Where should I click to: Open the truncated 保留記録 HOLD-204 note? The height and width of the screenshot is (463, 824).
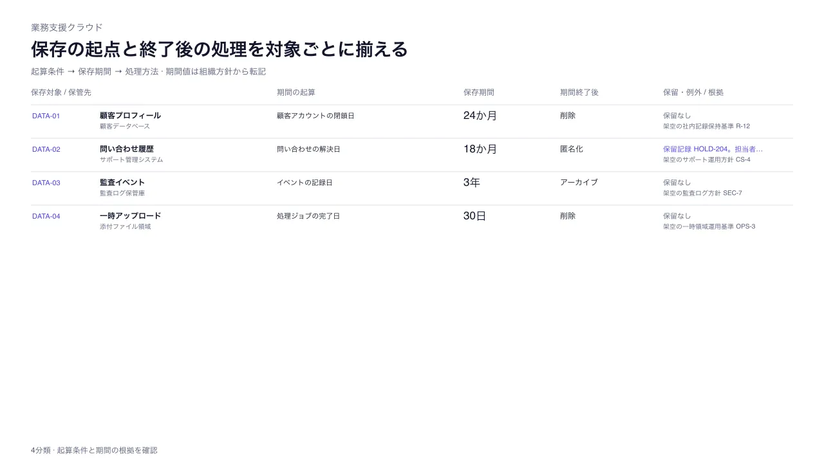tap(713, 149)
